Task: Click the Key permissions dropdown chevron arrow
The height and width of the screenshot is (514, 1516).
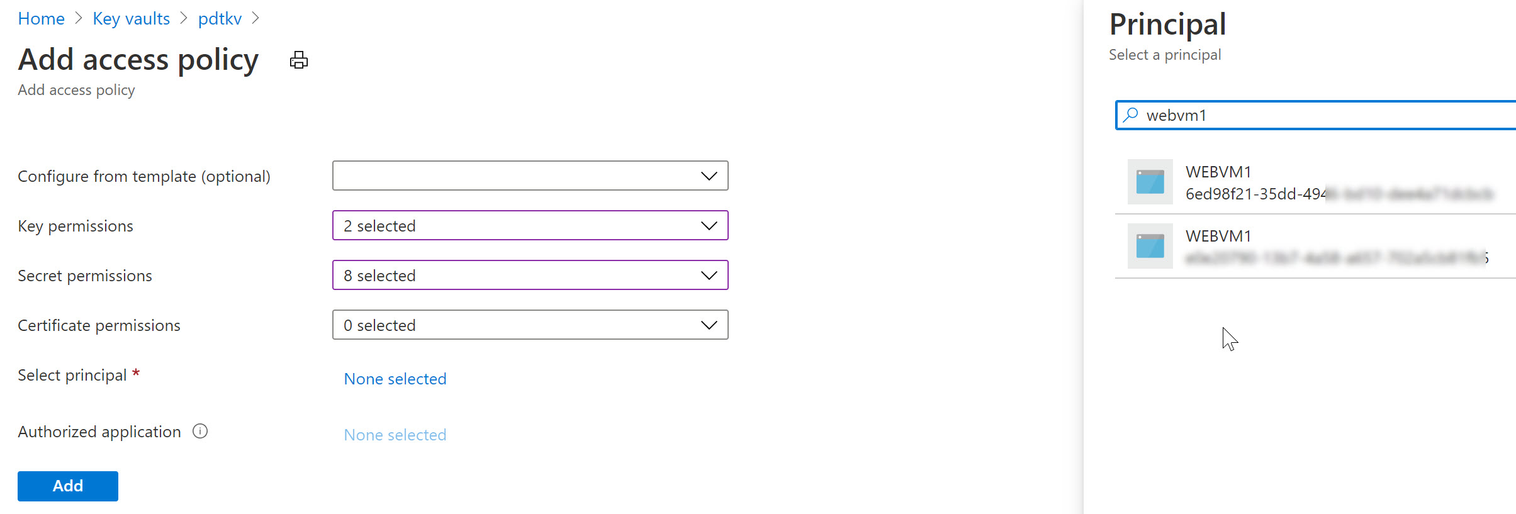Action: tap(709, 225)
